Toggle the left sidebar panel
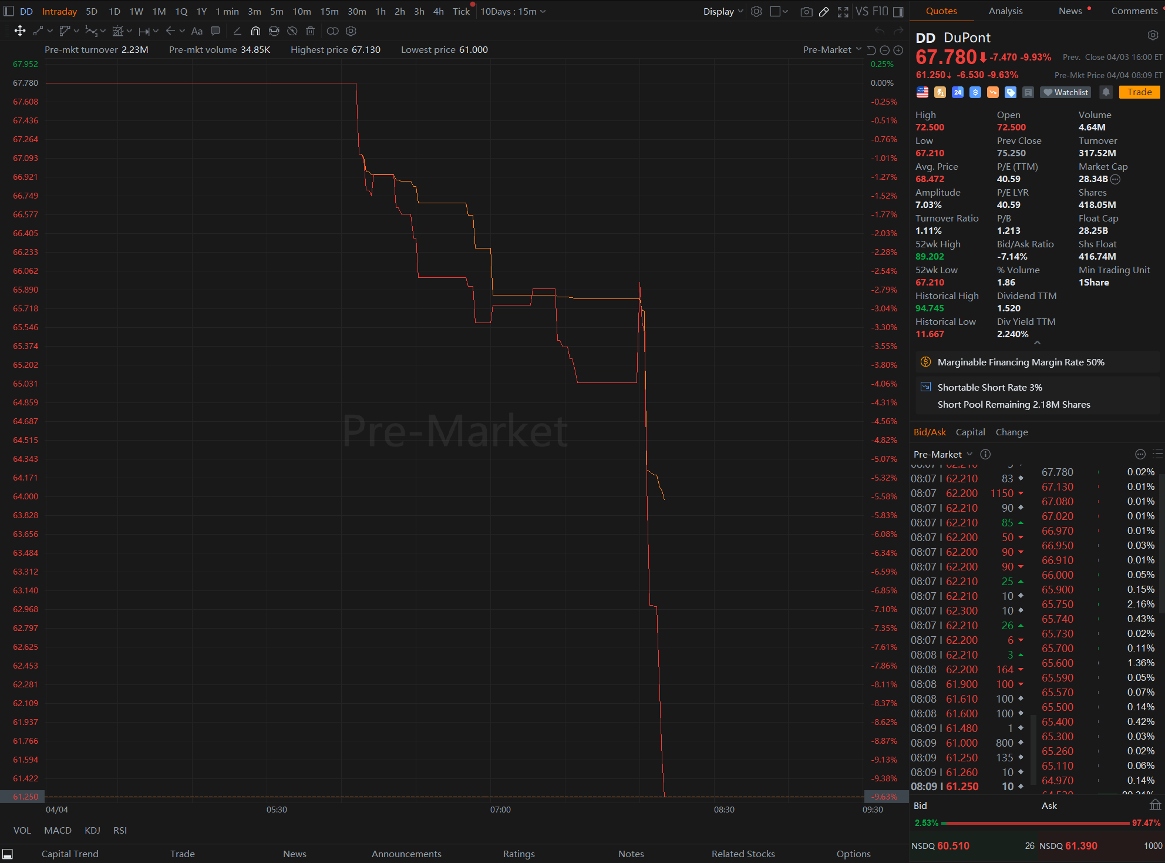Screen dimensions: 1165x863 [x=9, y=11]
